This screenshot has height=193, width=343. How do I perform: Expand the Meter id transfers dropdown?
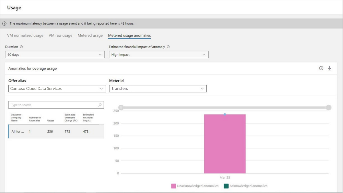pyautogui.click(x=158, y=89)
